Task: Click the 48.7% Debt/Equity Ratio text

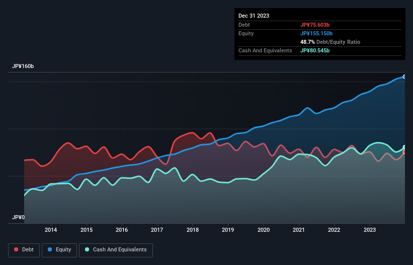Action: 330,42
